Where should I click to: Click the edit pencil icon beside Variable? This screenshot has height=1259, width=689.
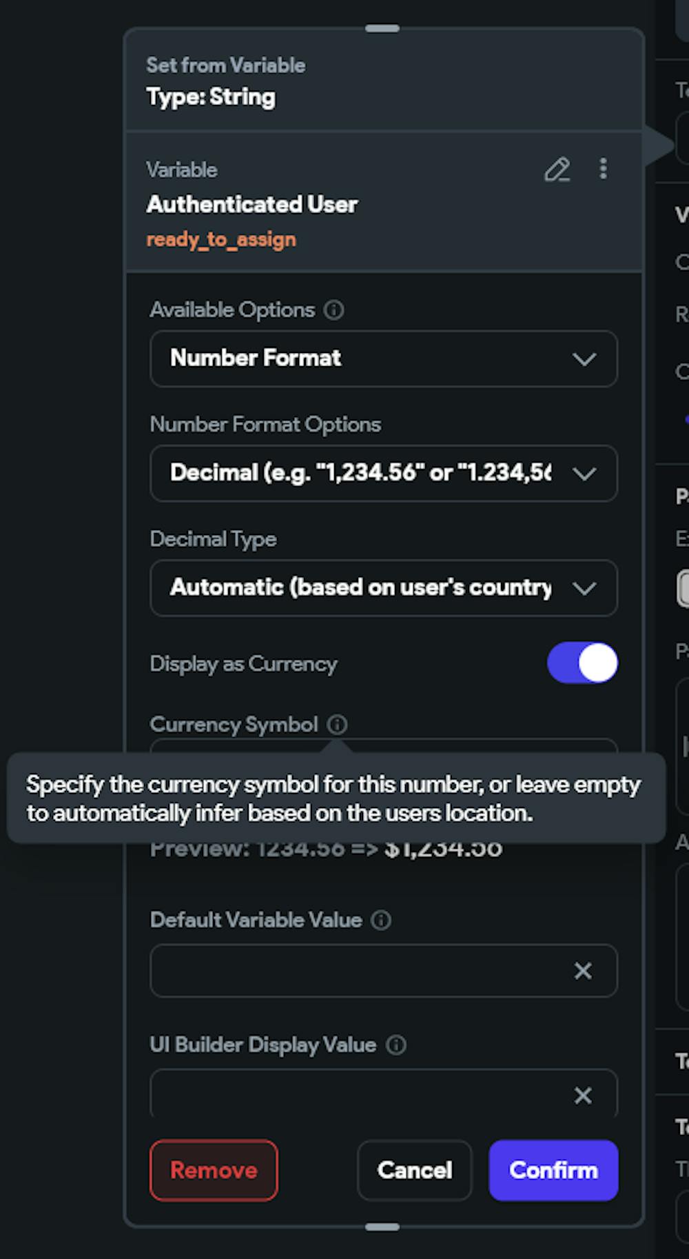(557, 170)
